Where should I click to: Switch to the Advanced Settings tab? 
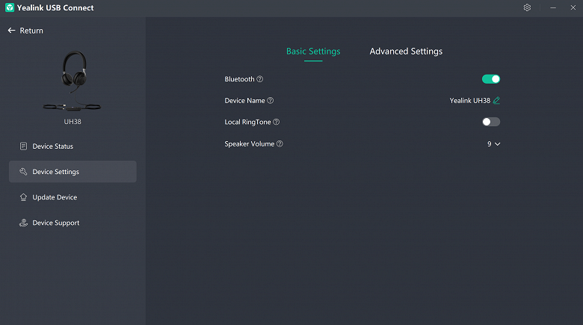point(406,52)
